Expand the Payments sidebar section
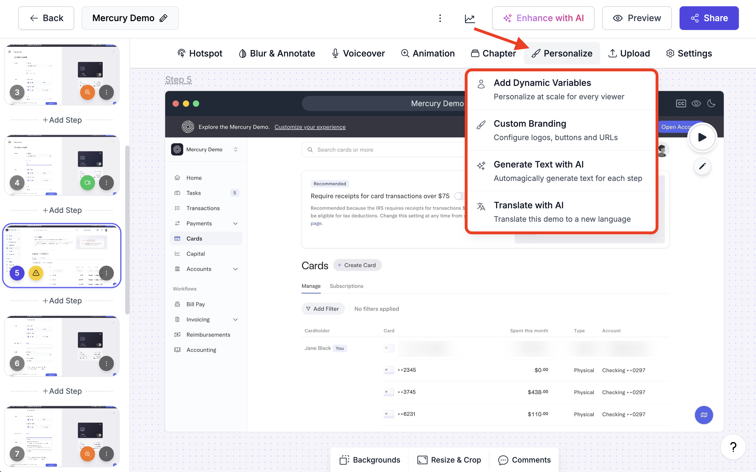Screen dimensions: 756x472 point(235,223)
